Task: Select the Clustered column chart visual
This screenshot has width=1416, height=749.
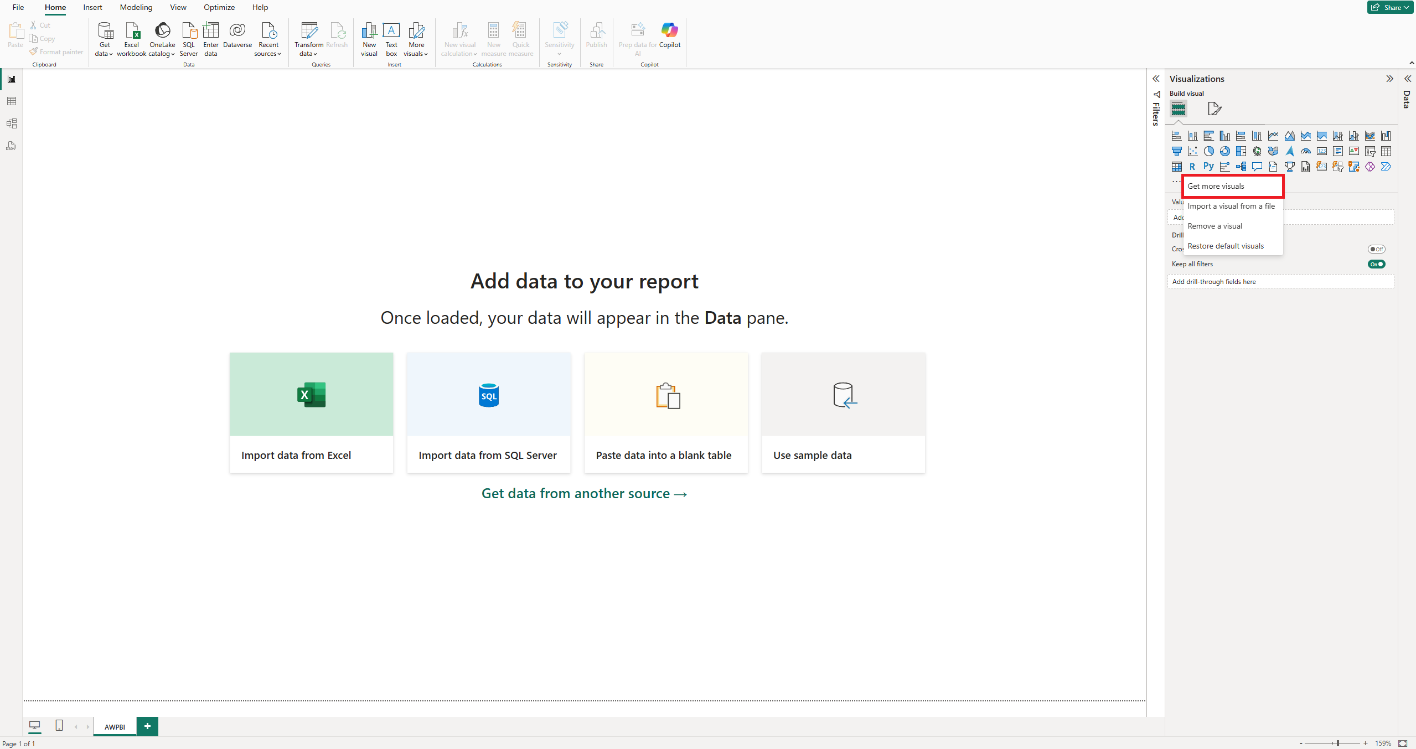Action: (x=1224, y=136)
